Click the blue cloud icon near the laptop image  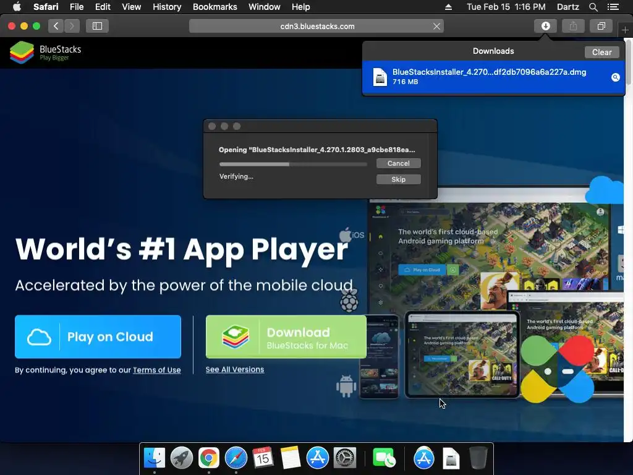tap(605, 190)
